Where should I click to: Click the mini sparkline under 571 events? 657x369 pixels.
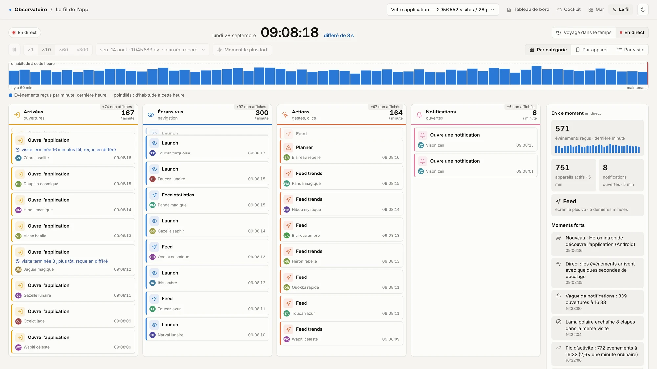pyautogui.click(x=597, y=149)
